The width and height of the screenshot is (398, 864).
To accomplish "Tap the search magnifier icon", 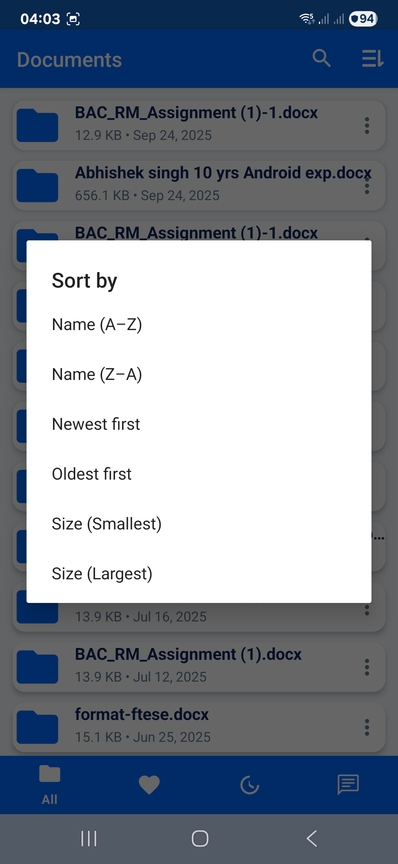I will click(321, 58).
